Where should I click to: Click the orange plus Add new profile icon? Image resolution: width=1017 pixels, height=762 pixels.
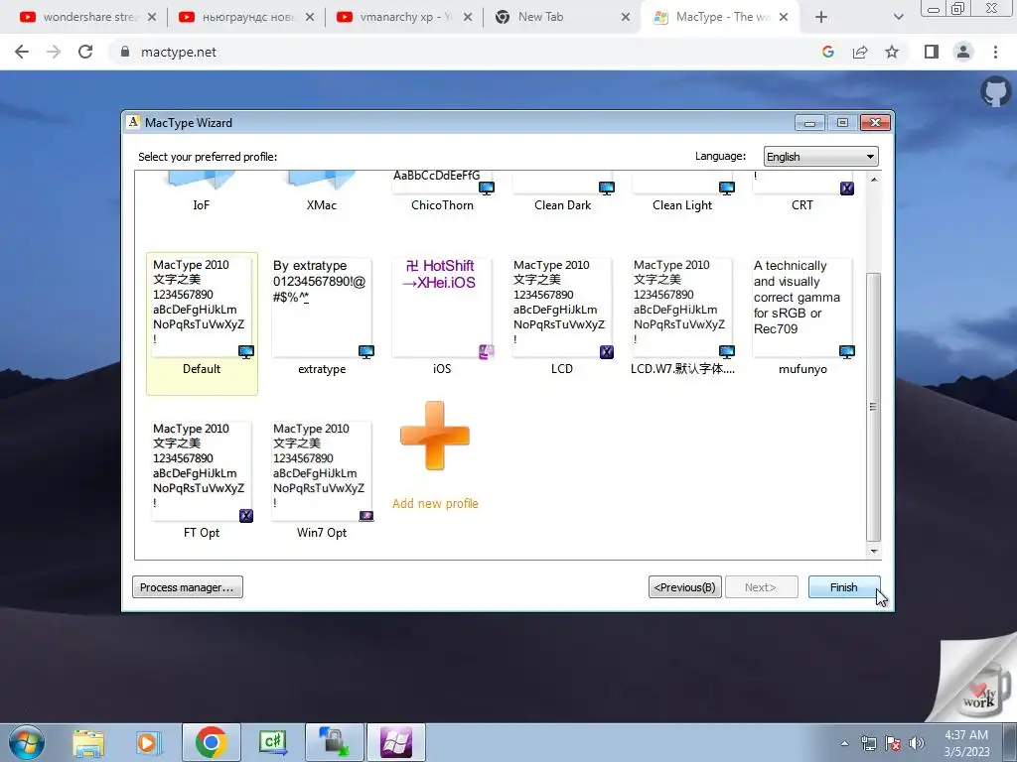click(x=435, y=436)
